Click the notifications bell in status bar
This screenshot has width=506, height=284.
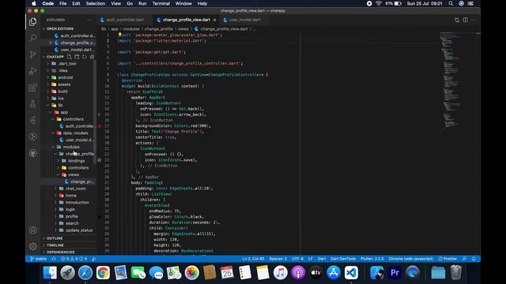coord(474,259)
